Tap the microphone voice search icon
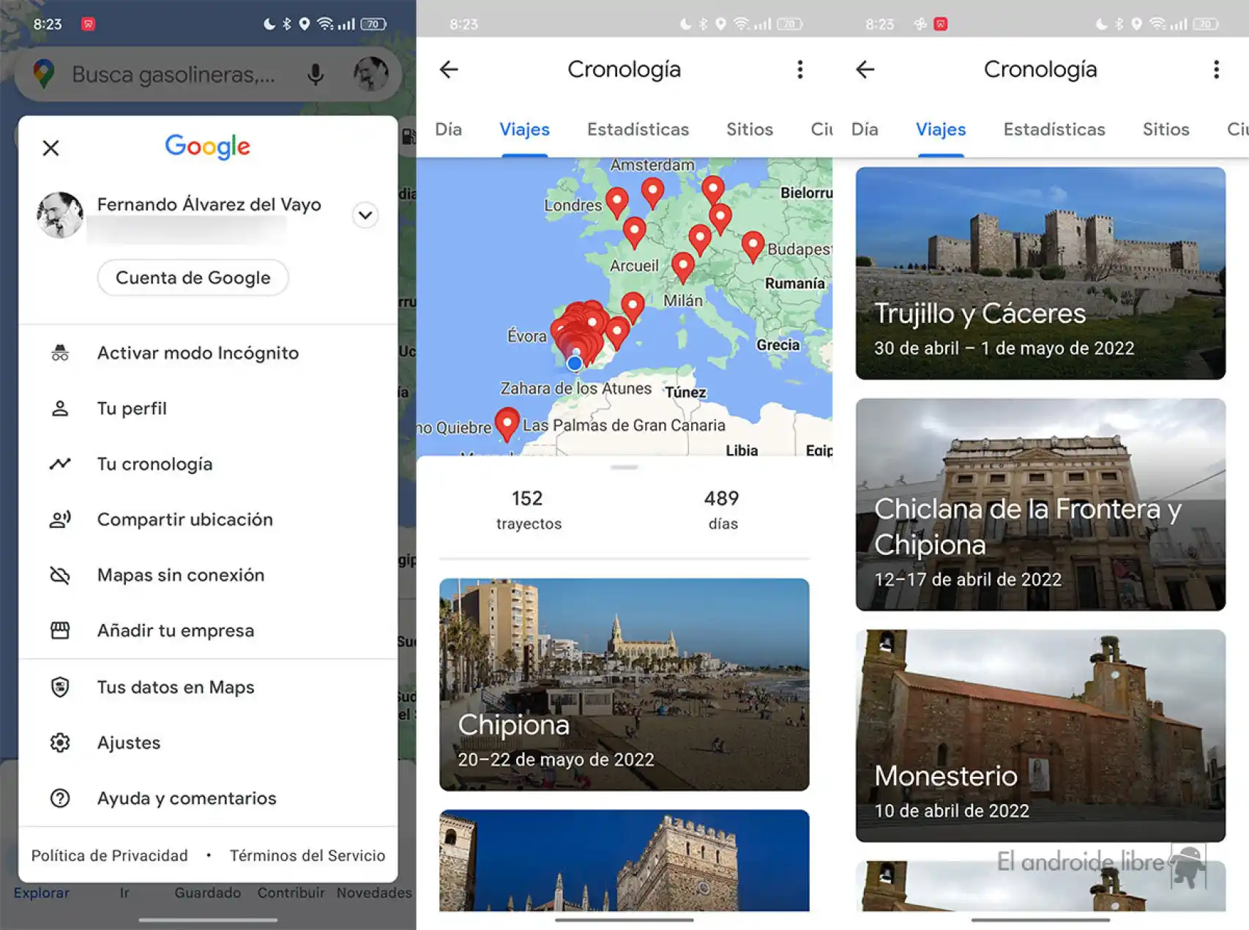The height and width of the screenshot is (930, 1249). 316,75
